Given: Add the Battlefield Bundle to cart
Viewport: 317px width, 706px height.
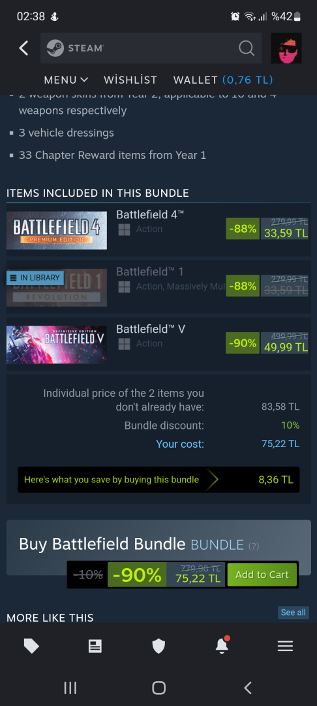Looking at the screenshot, I should click(262, 575).
